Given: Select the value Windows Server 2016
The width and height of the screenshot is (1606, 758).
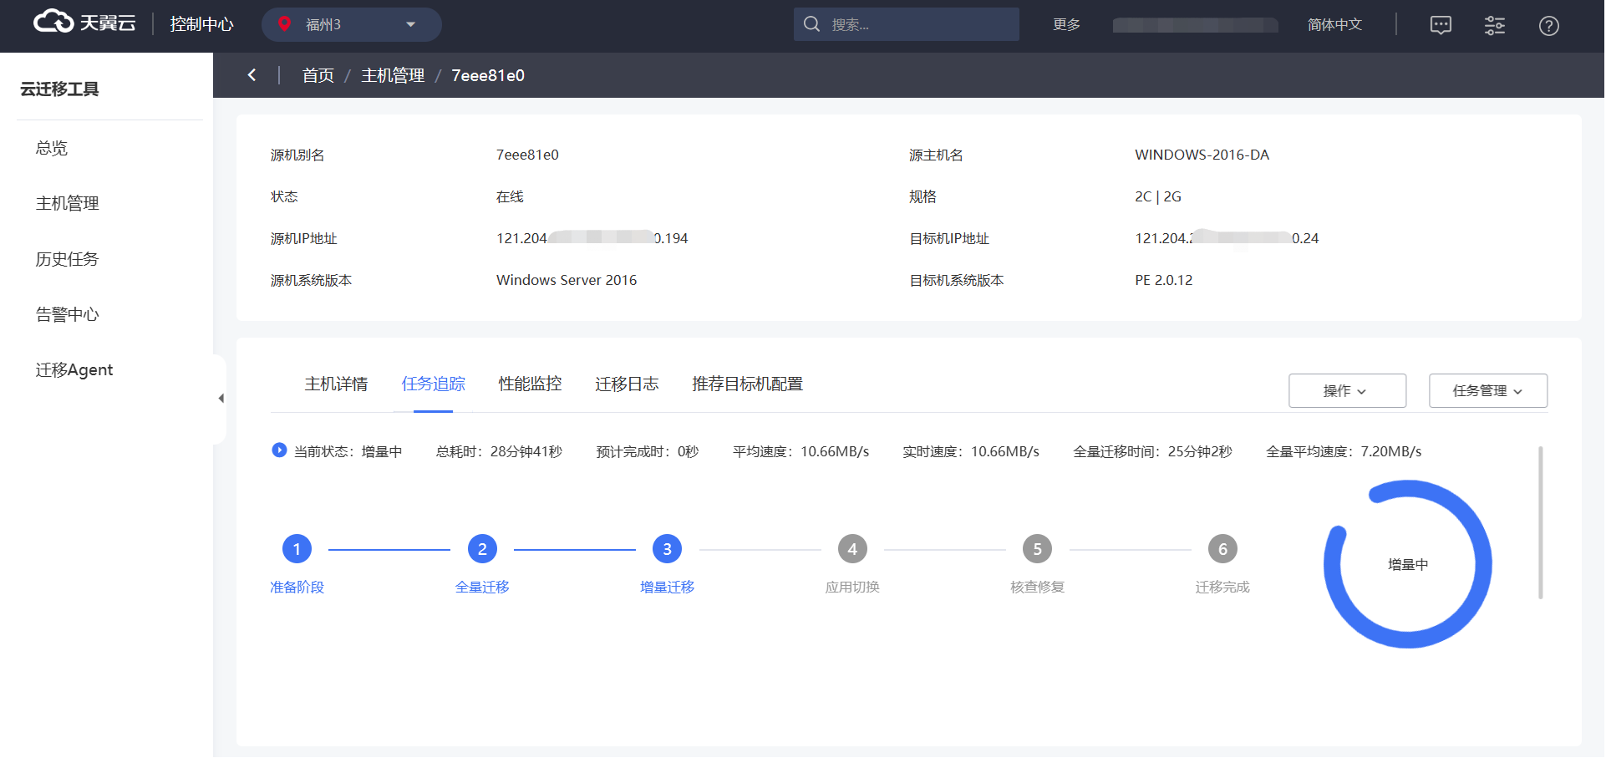Looking at the screenshot, I should click(567, 280).
